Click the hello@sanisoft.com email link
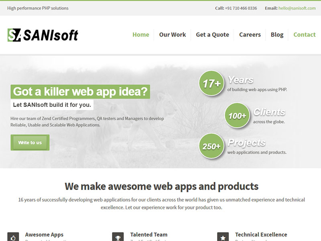The height and width of the screenshot is (241, 321). coord(297,8)
